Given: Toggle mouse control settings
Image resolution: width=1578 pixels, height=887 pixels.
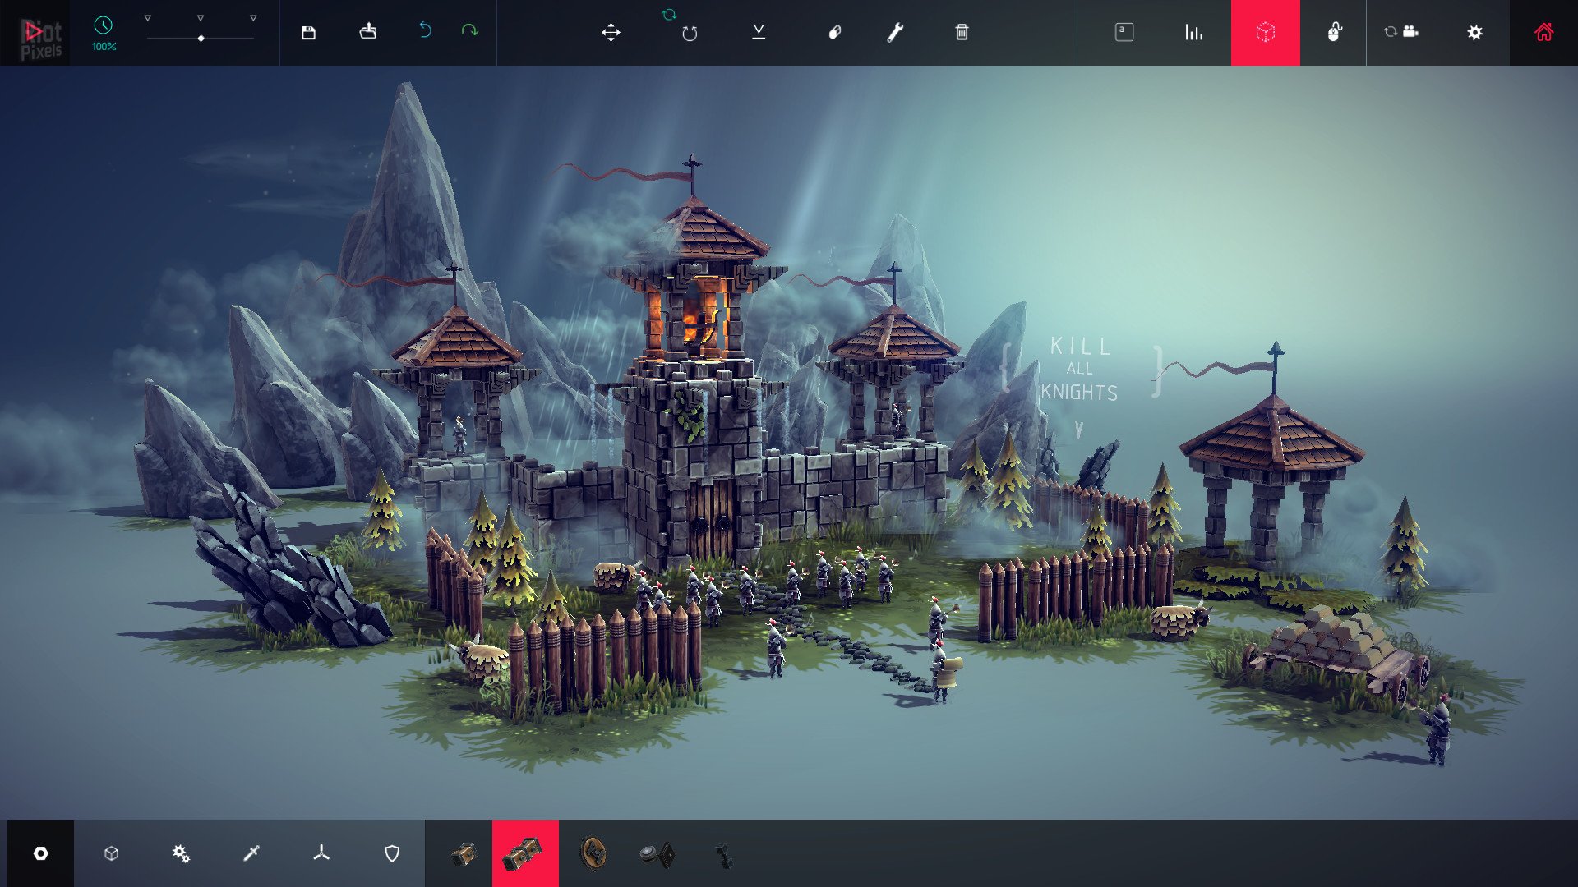Looking at the screenshot, I should point(1335,31).
